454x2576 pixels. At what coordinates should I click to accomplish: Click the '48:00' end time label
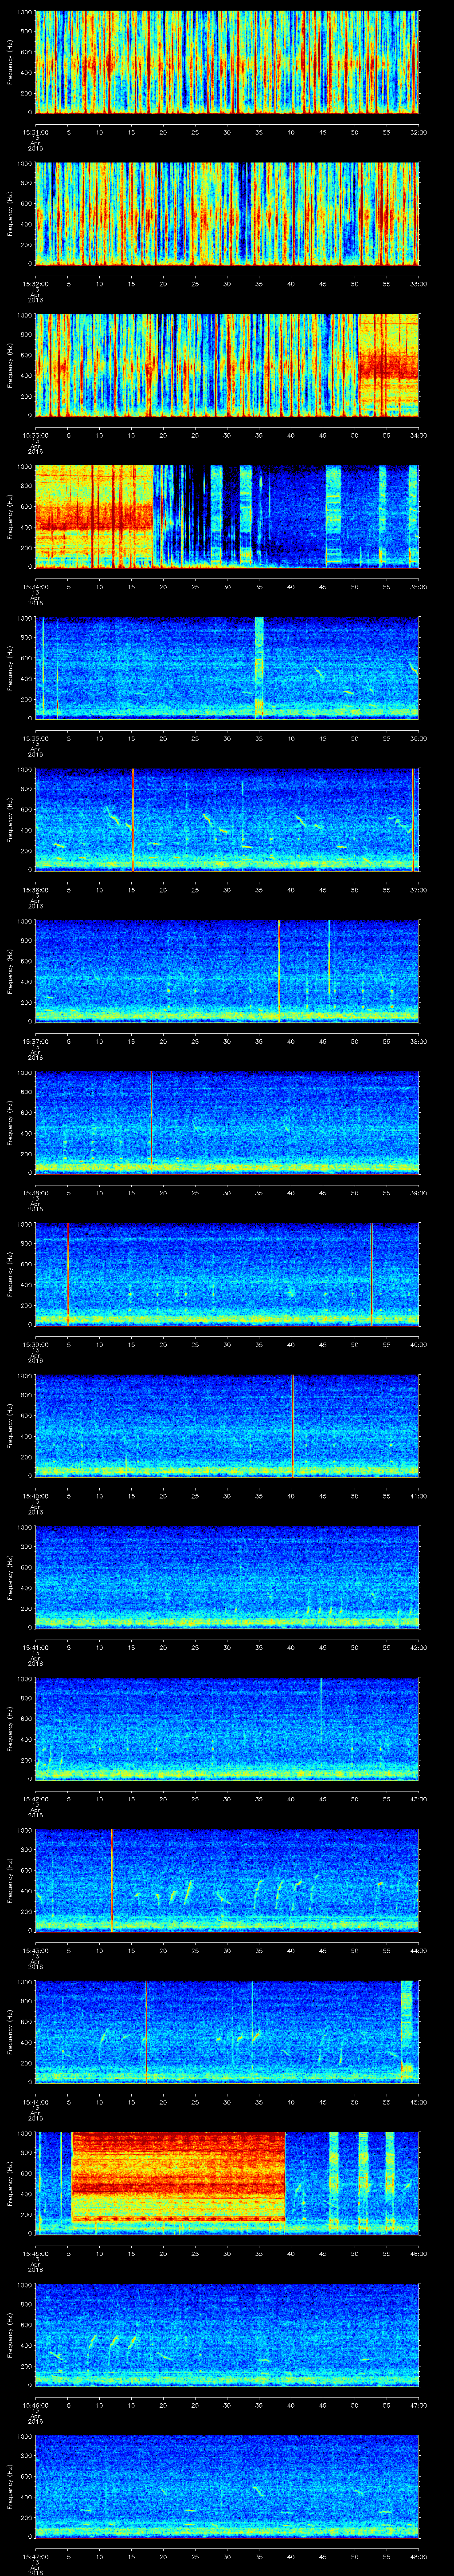pyautogui.click(x=418, y=2556)
